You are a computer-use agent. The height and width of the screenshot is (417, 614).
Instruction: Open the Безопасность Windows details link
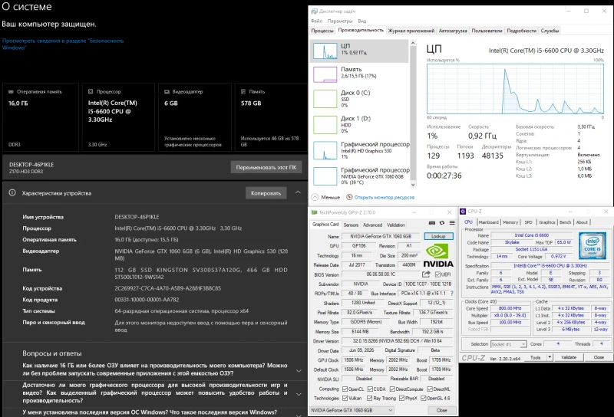(x=63, y=44)
